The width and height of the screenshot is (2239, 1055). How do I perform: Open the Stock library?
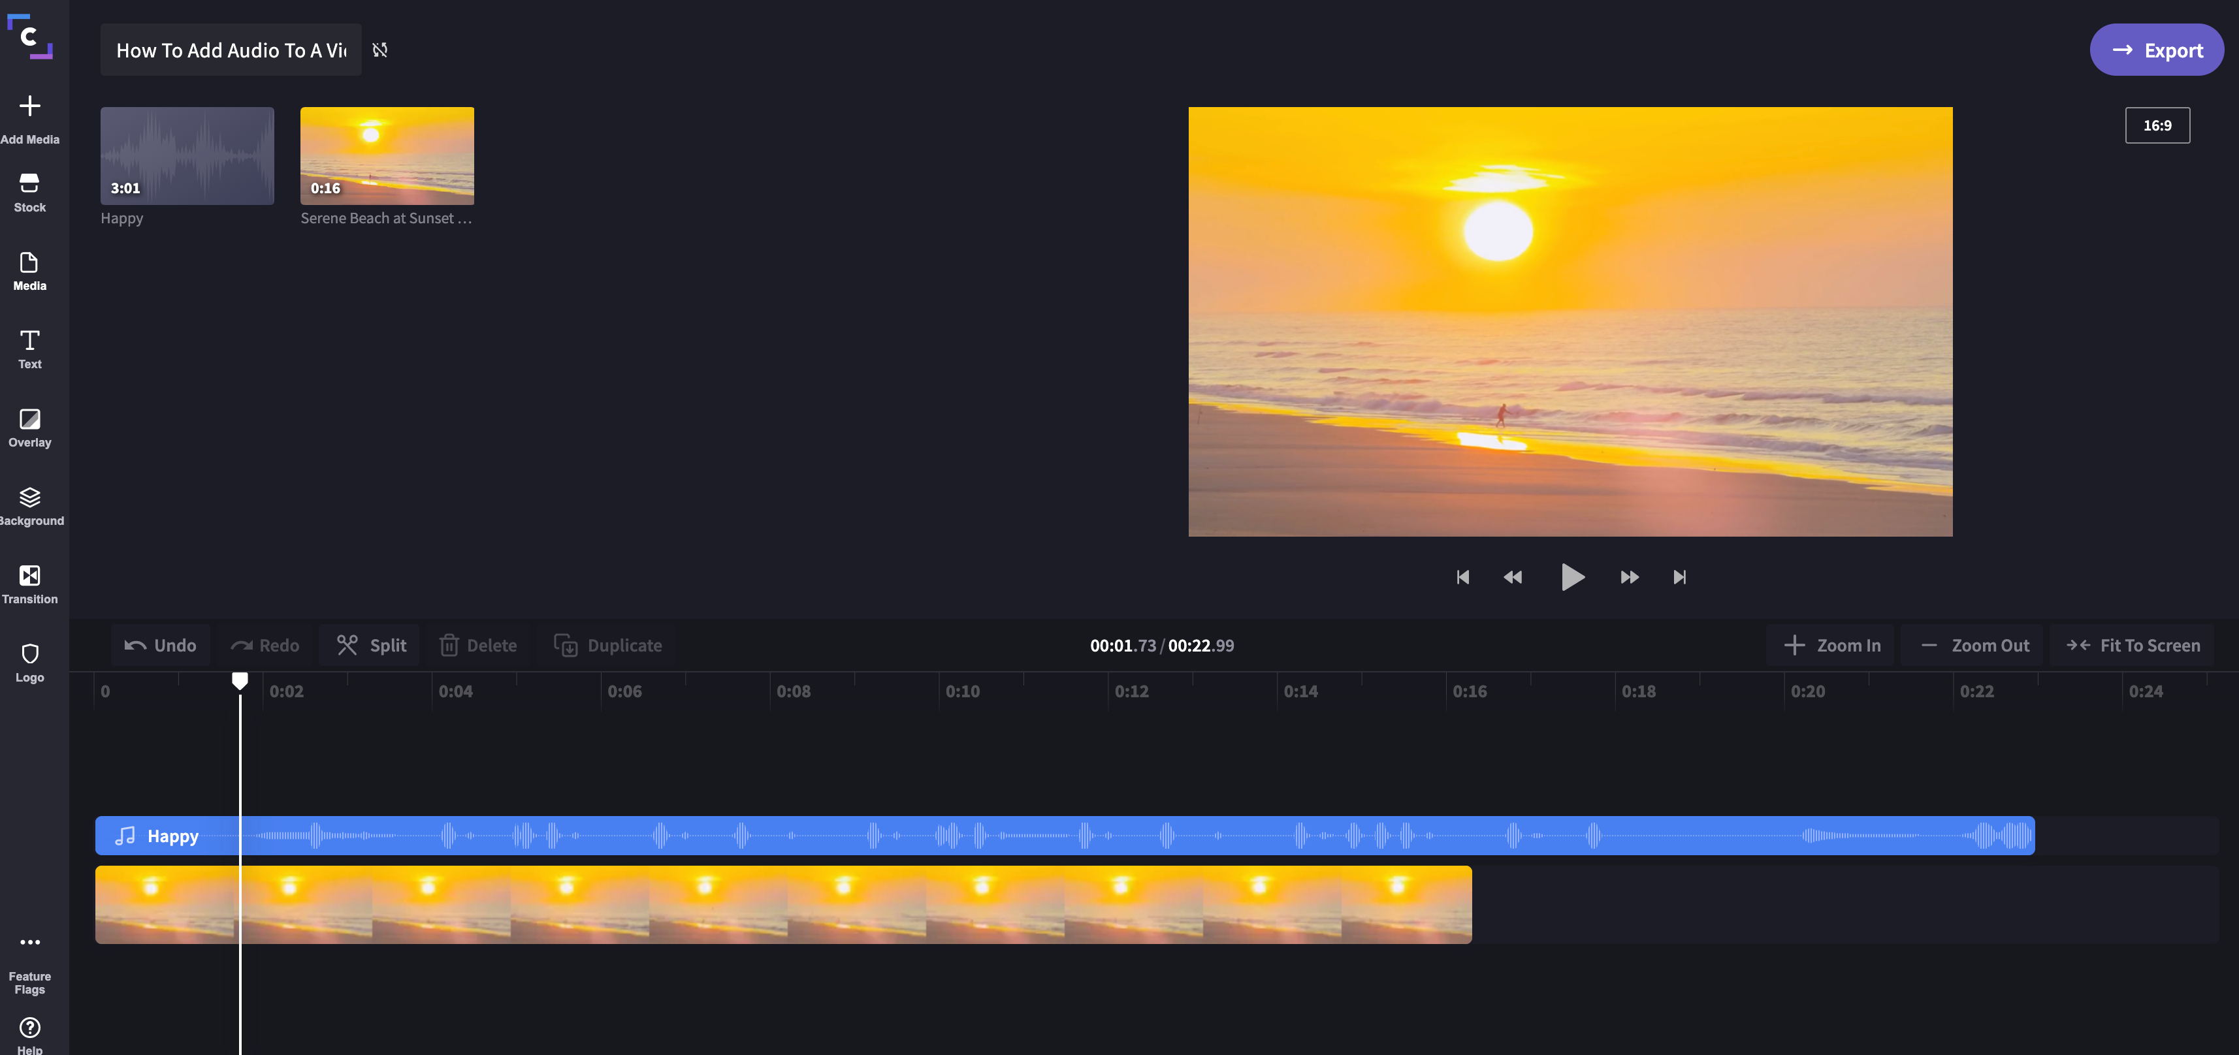coord(29,192)
